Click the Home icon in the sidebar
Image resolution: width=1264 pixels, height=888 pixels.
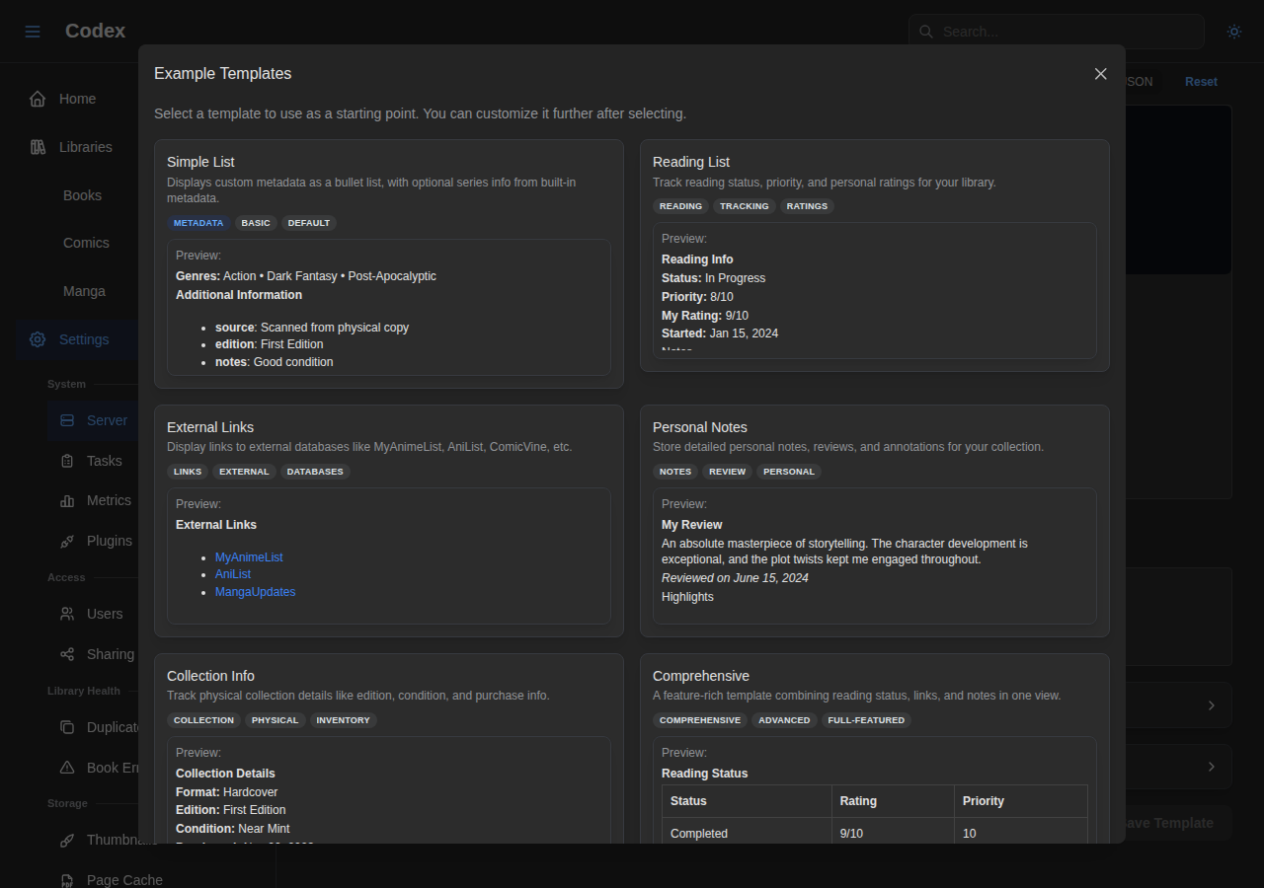(x=37, y=99)
